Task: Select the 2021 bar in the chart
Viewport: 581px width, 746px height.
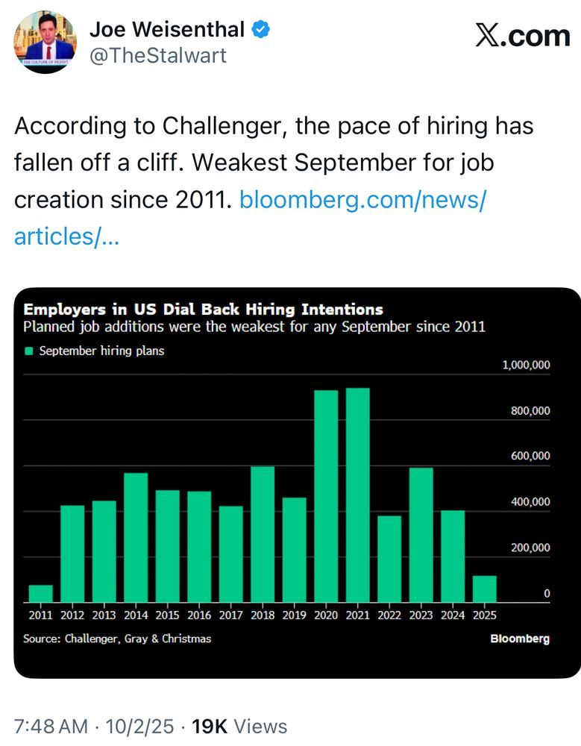Action: pos(358,495)
